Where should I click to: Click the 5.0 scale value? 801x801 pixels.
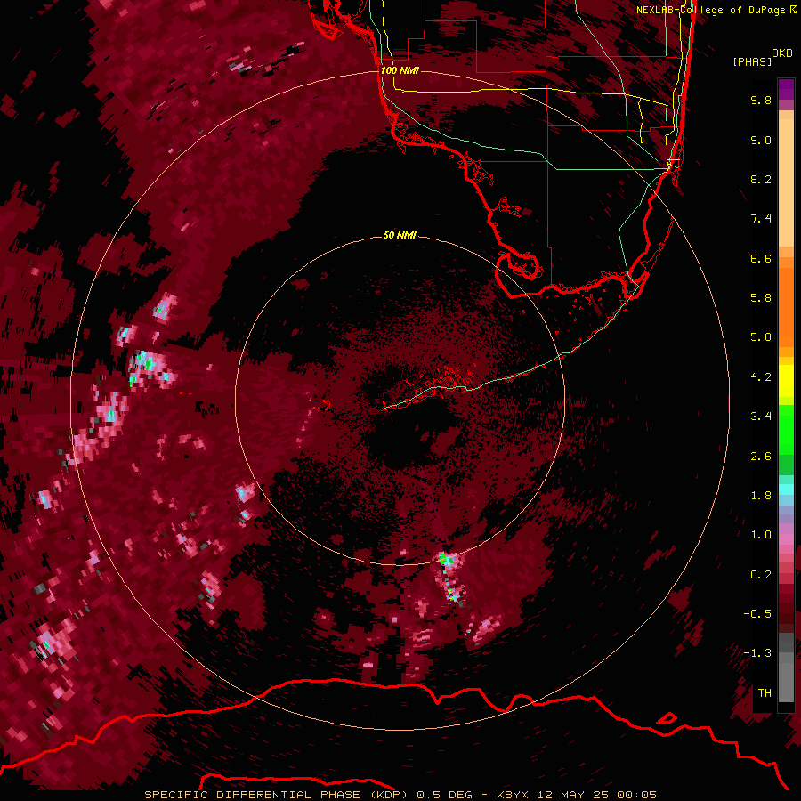761,337
